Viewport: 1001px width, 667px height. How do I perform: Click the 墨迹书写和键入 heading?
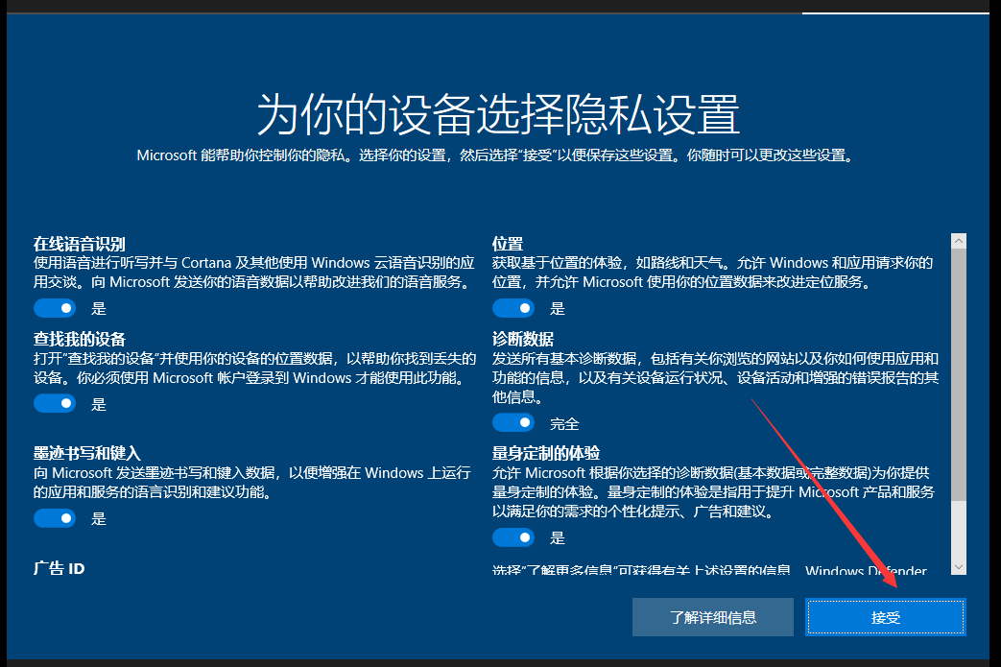86,453
